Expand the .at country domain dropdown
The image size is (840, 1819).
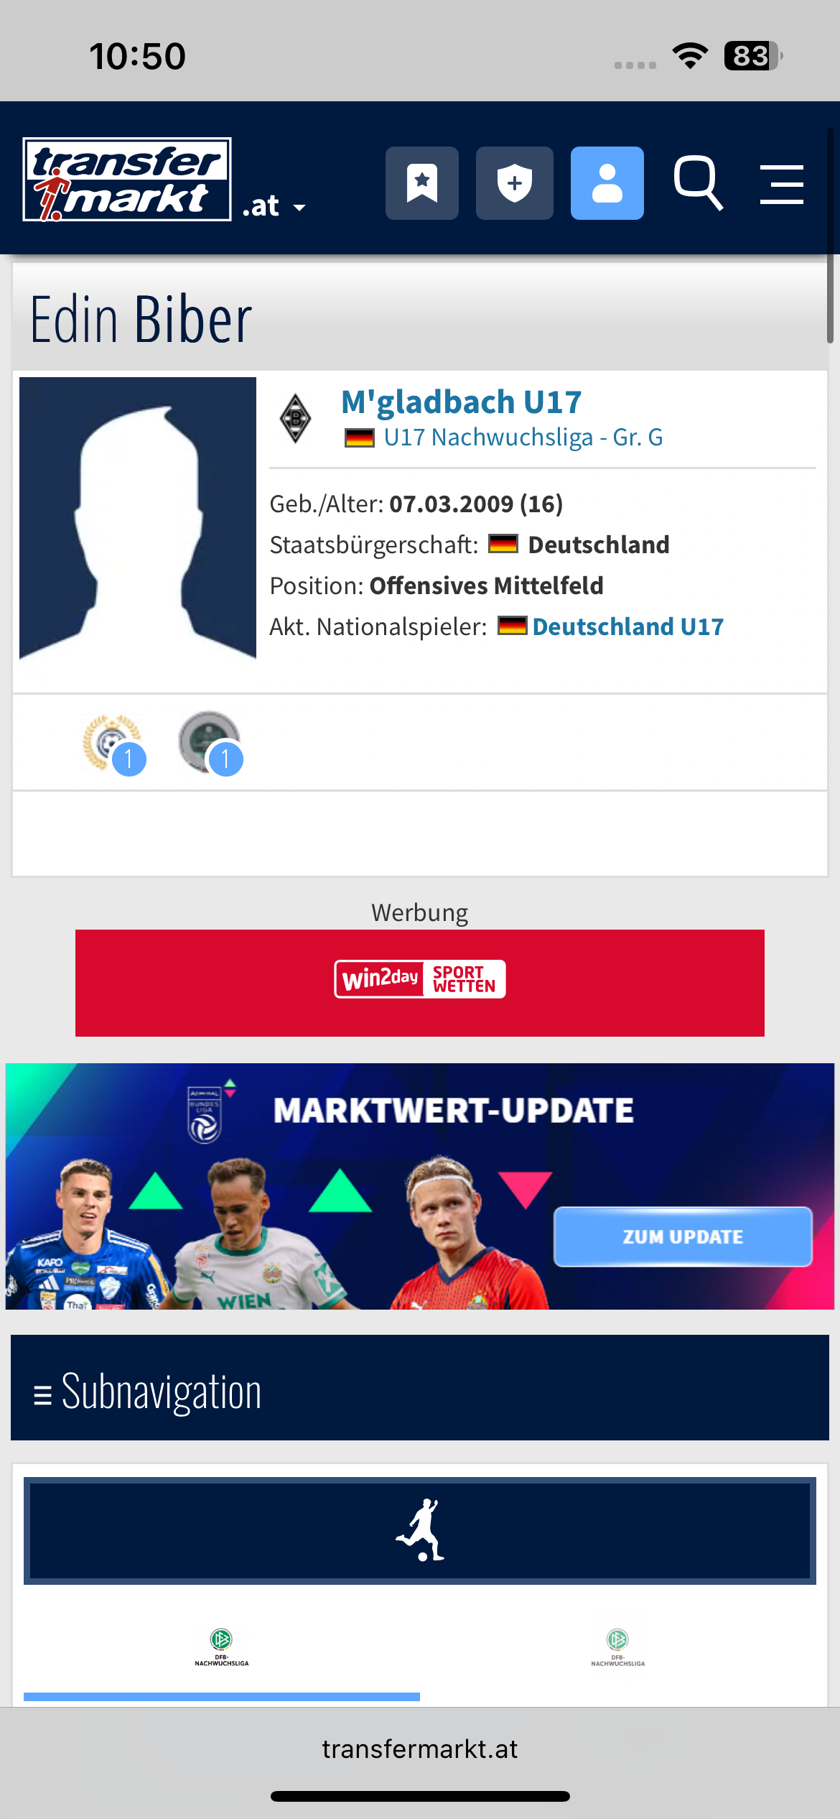(x=274, y=206)
